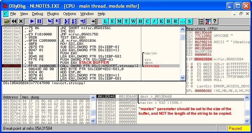Click ESP register value 0013D548

[203, 45]
